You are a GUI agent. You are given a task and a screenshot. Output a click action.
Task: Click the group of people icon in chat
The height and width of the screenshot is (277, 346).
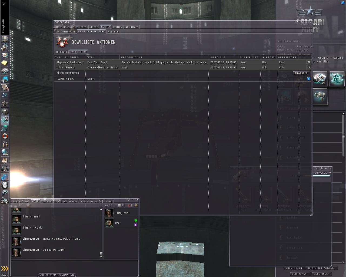pyautogui.click(x=136, y=205)
